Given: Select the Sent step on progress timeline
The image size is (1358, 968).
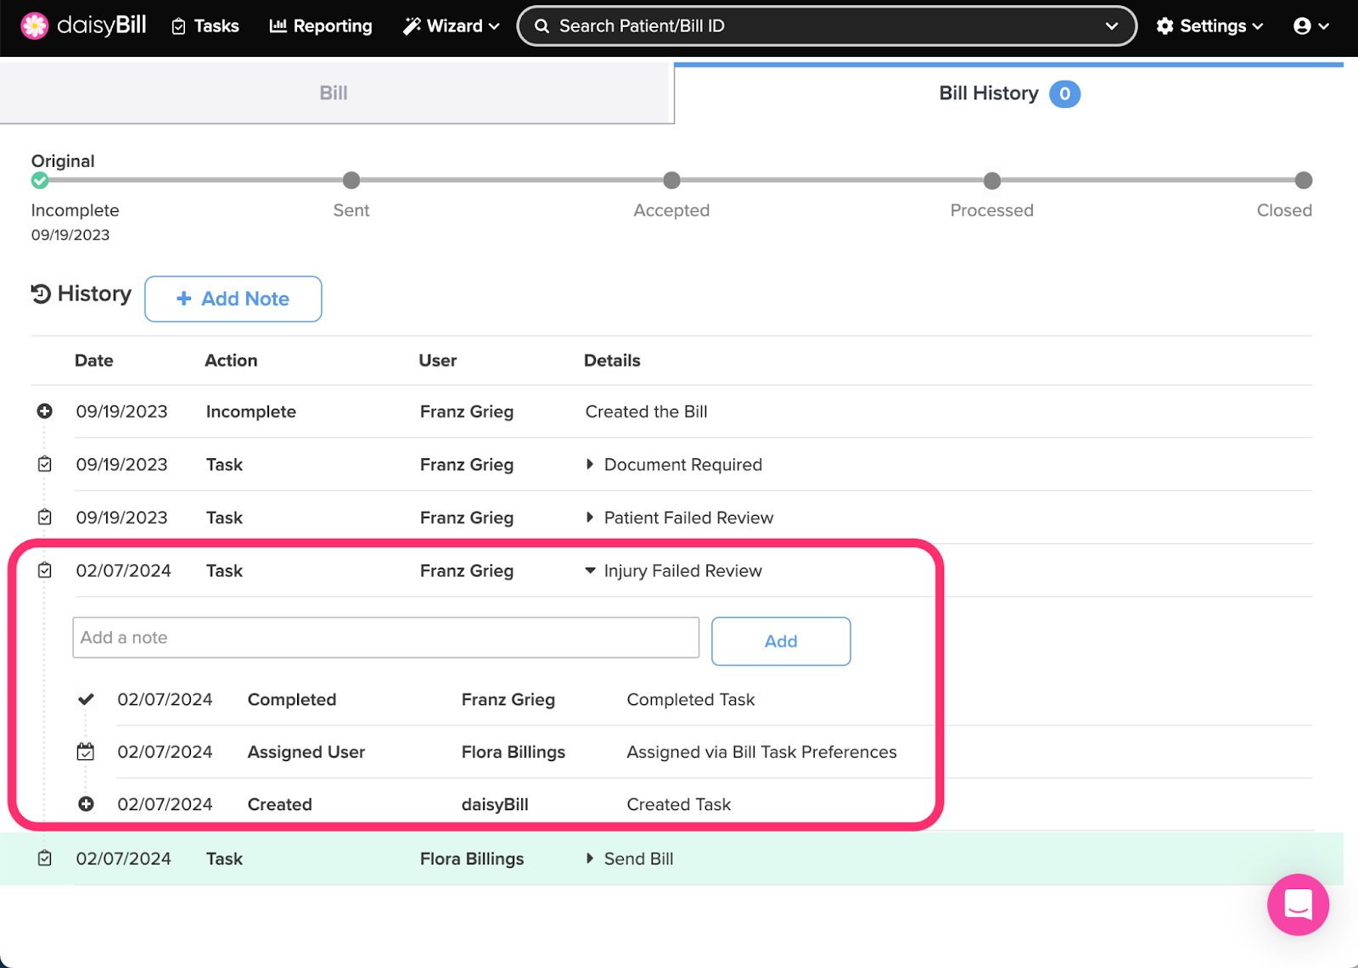Looking at the screenshot, I should click(351, 181).
